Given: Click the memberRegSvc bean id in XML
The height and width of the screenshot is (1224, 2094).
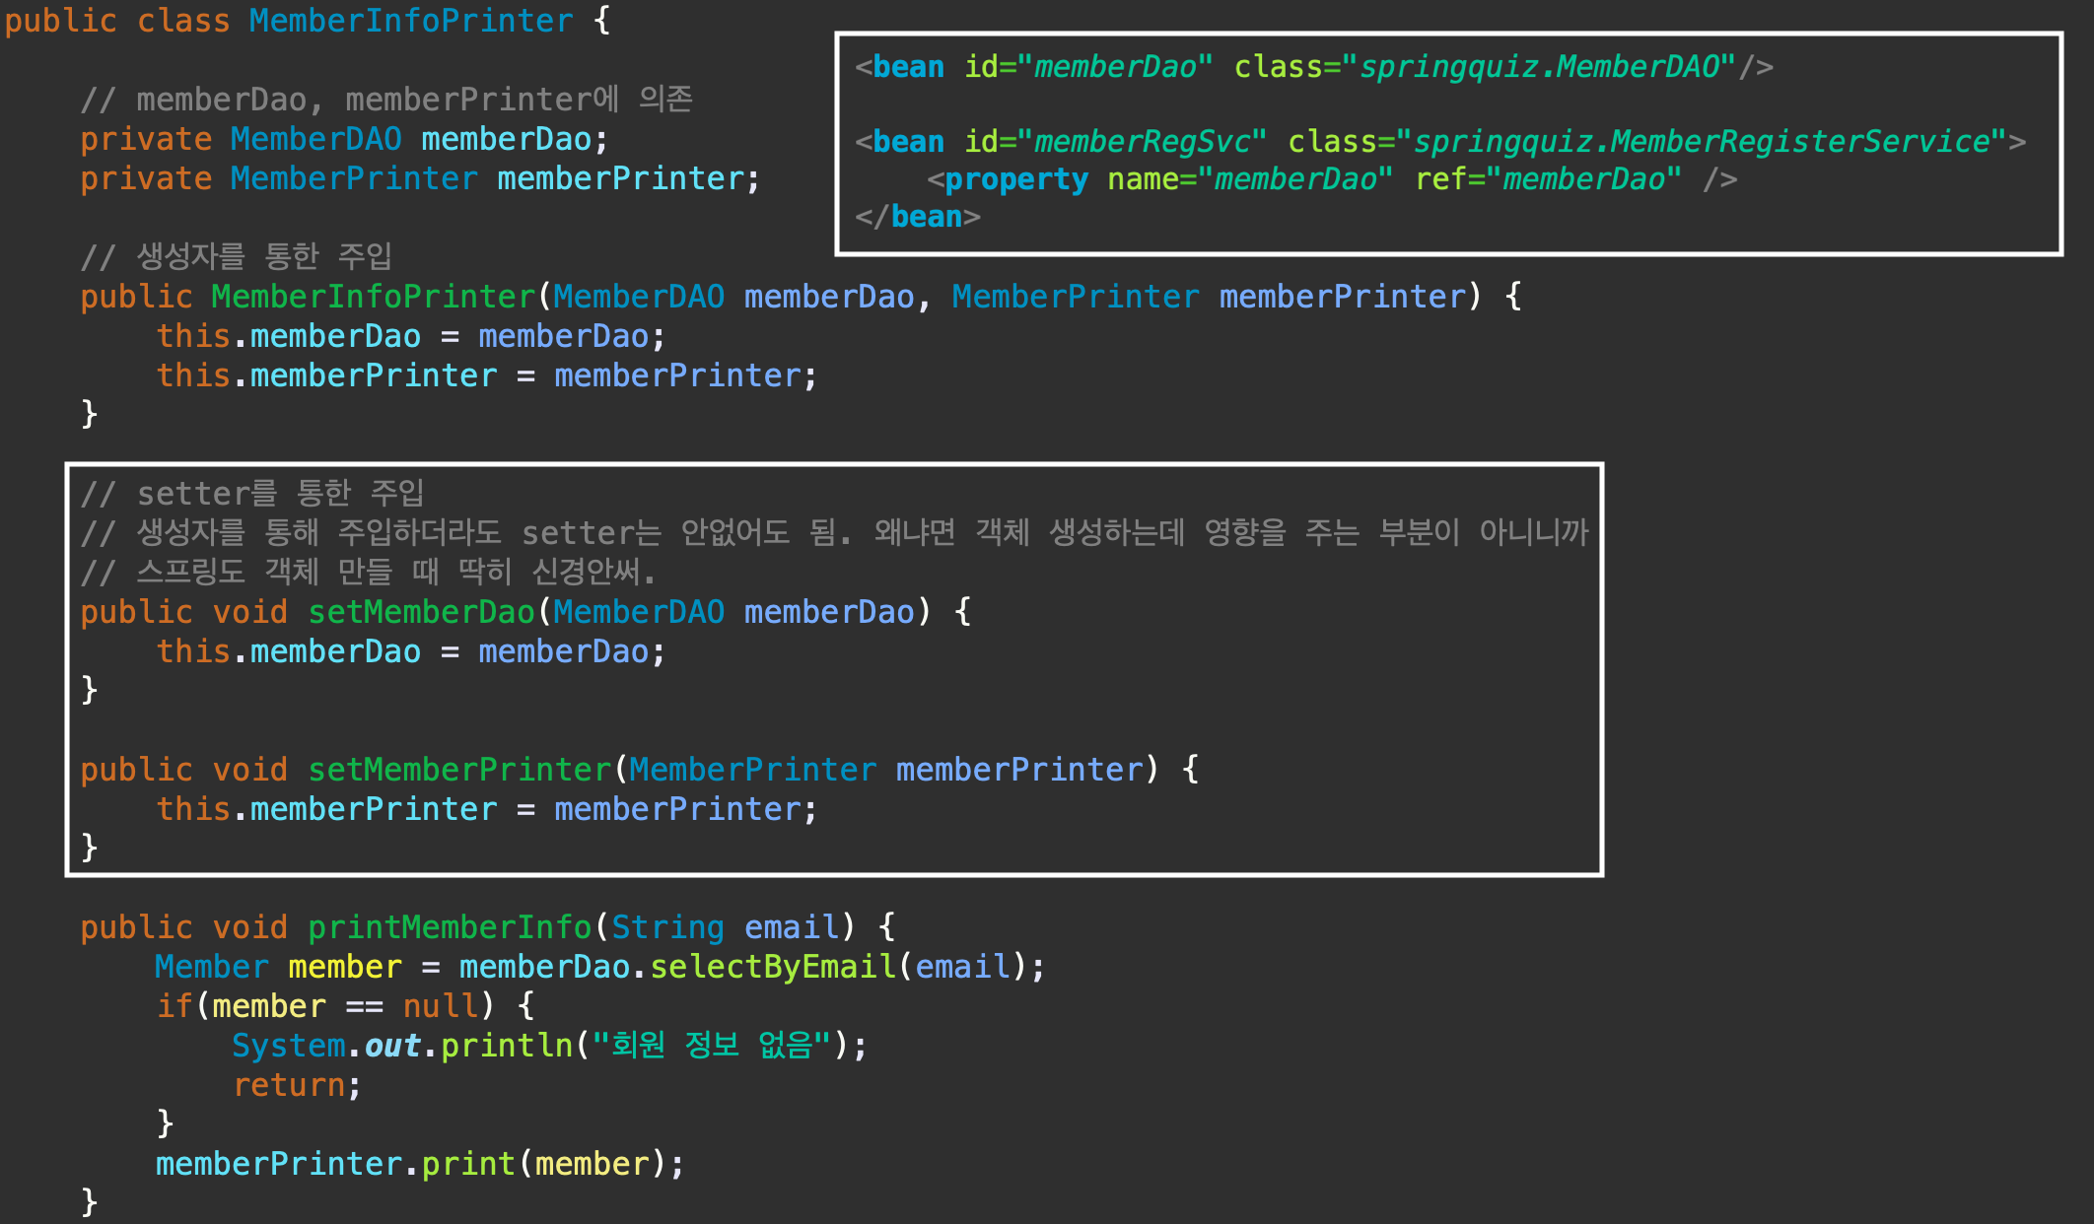Looking at the screenshot, I should coord(1149,142).
